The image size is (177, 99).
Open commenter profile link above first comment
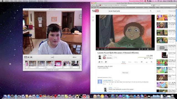[108, 80]
